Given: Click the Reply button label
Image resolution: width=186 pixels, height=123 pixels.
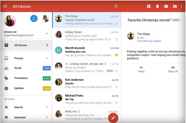Looking at the screenshot, I should (141, 71).
